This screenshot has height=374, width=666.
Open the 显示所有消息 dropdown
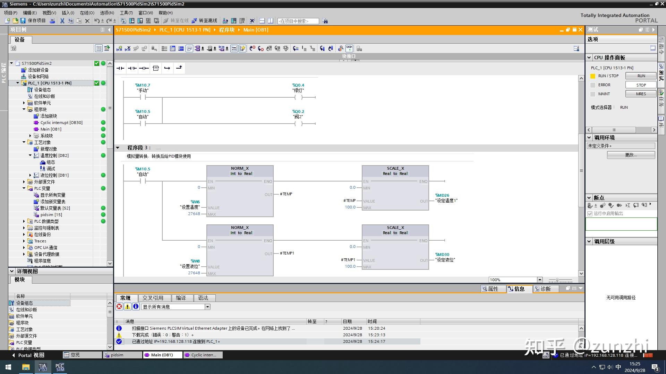(x=207, y=307)
